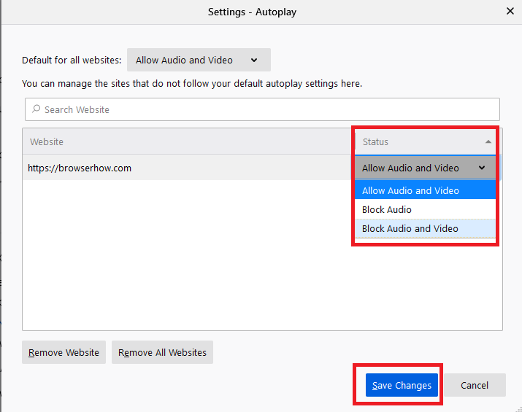This screenshot has width=522, height=412.
Task: Click the Remove Website button
Action: pos(64,352)
